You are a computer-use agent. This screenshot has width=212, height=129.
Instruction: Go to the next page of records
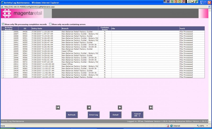120,107
